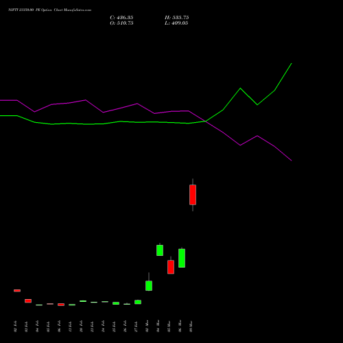Click the green 27 Feb candlestick

(138, 302)
